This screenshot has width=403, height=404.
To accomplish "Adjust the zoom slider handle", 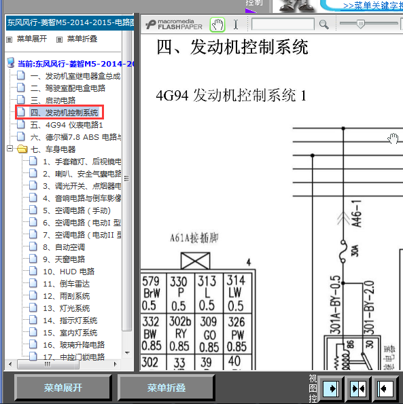I will [x=361, y=24].
